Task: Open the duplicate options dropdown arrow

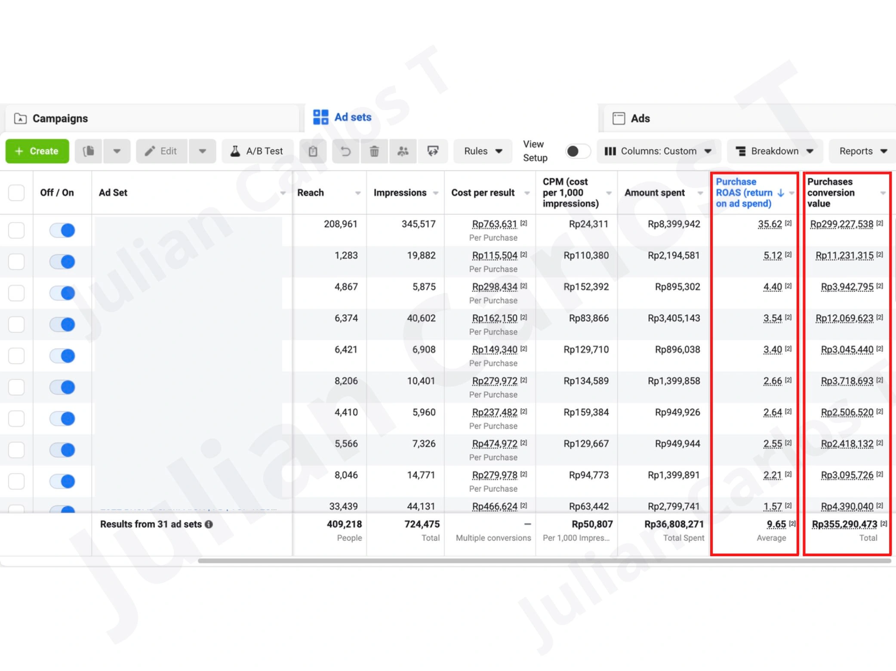Action: (117, 151)
